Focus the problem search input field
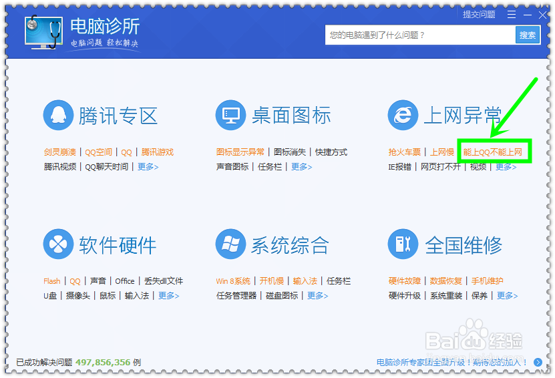This screenshot has height=378, width=555. tap(420, 35)
